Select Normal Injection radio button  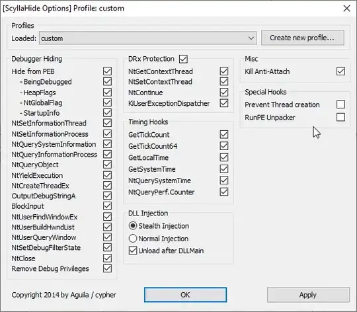[133, 239]
